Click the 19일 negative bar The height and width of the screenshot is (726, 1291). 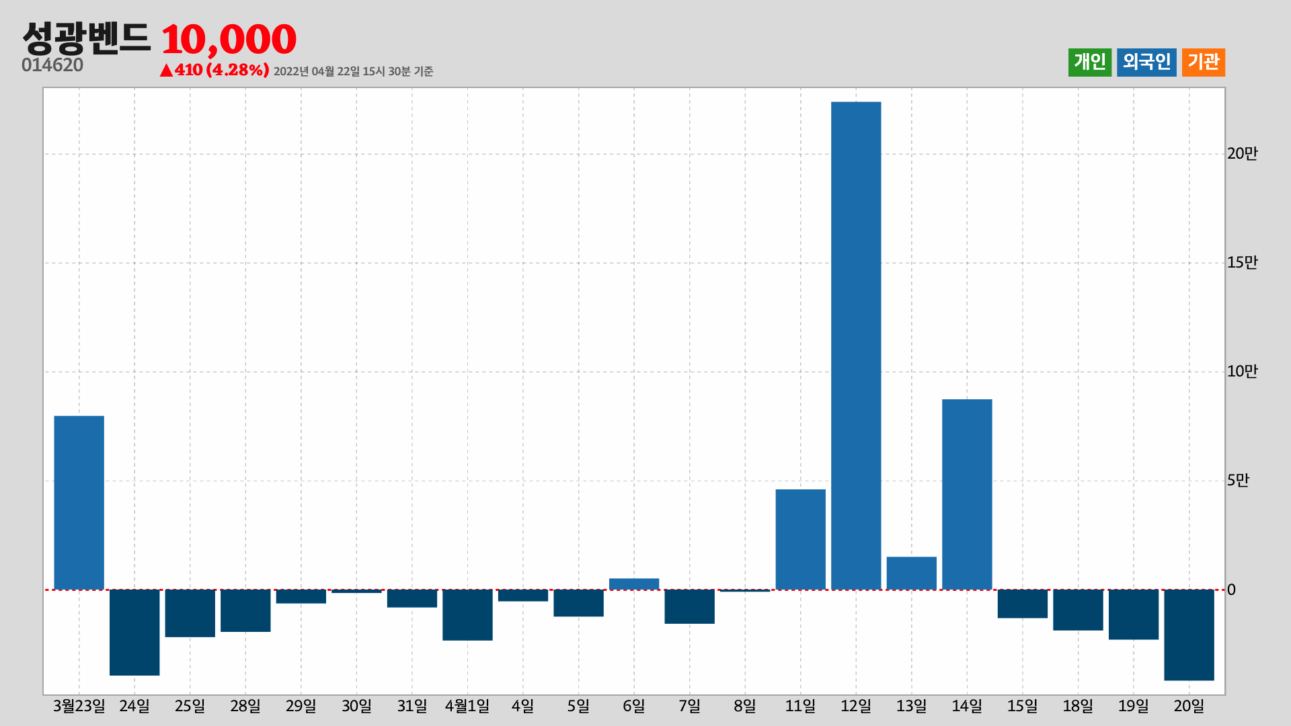click(x=1133, y=614)
